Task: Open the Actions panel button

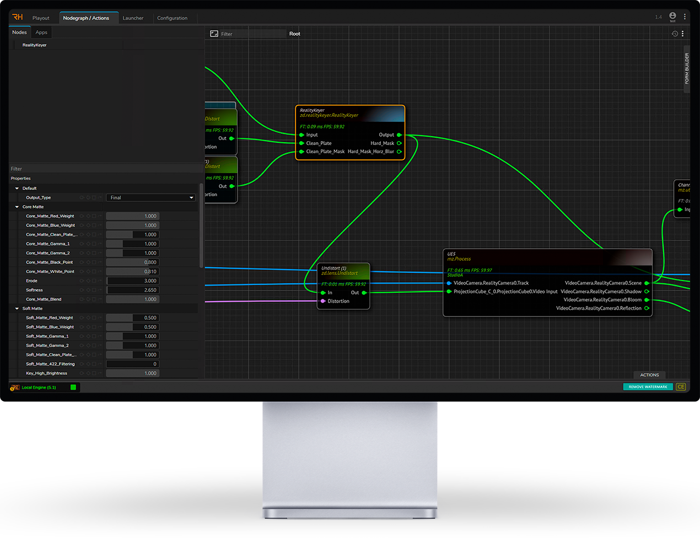Action: point(649,375)
